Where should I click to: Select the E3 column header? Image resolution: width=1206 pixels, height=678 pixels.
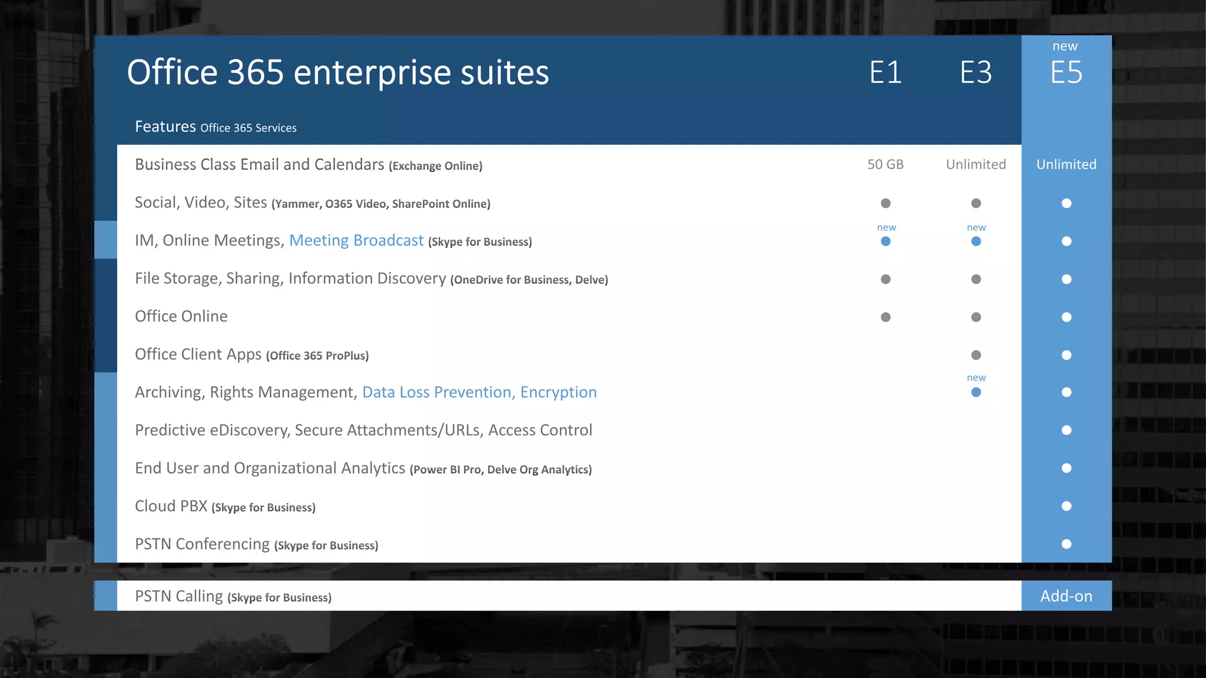coord(976,72)
